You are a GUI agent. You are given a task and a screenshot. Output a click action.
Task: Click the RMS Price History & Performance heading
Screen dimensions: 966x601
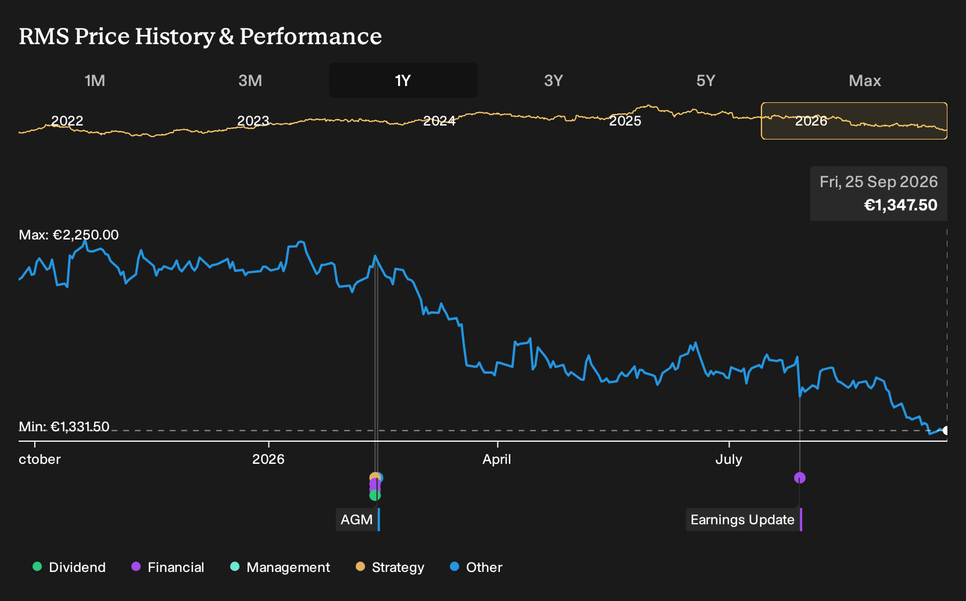tap(201, 37)
